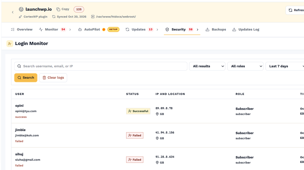Click the 125 count badge
Viewport: 304px width, 170px height.
(79, 9)
